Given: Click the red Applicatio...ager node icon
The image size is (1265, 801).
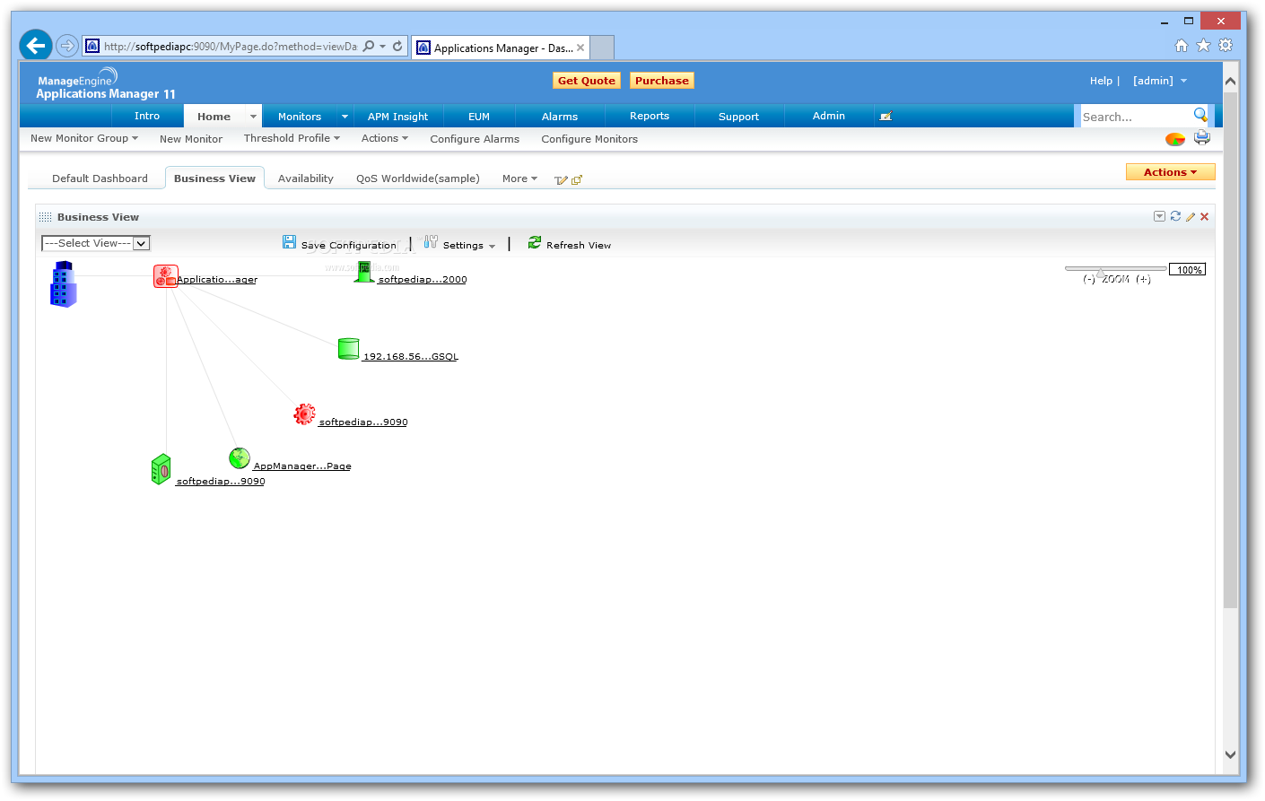Looking at the screenshot, I should pyautogui.click(x=165, y=276).
